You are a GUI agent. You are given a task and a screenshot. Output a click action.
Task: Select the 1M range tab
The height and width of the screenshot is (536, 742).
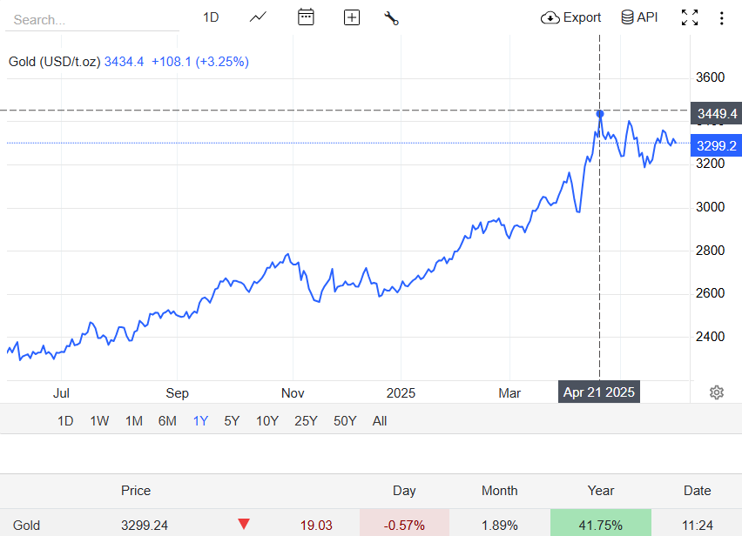click(134, 420)
